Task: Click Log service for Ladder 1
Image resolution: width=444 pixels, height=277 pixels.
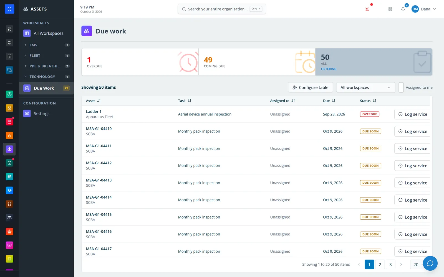Action: click(412, 114)
